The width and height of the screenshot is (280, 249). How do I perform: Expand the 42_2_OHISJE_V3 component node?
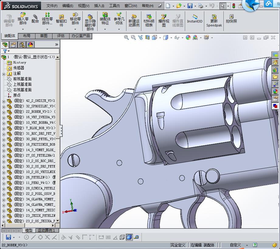pyautogui.click(x=4, y=101)
